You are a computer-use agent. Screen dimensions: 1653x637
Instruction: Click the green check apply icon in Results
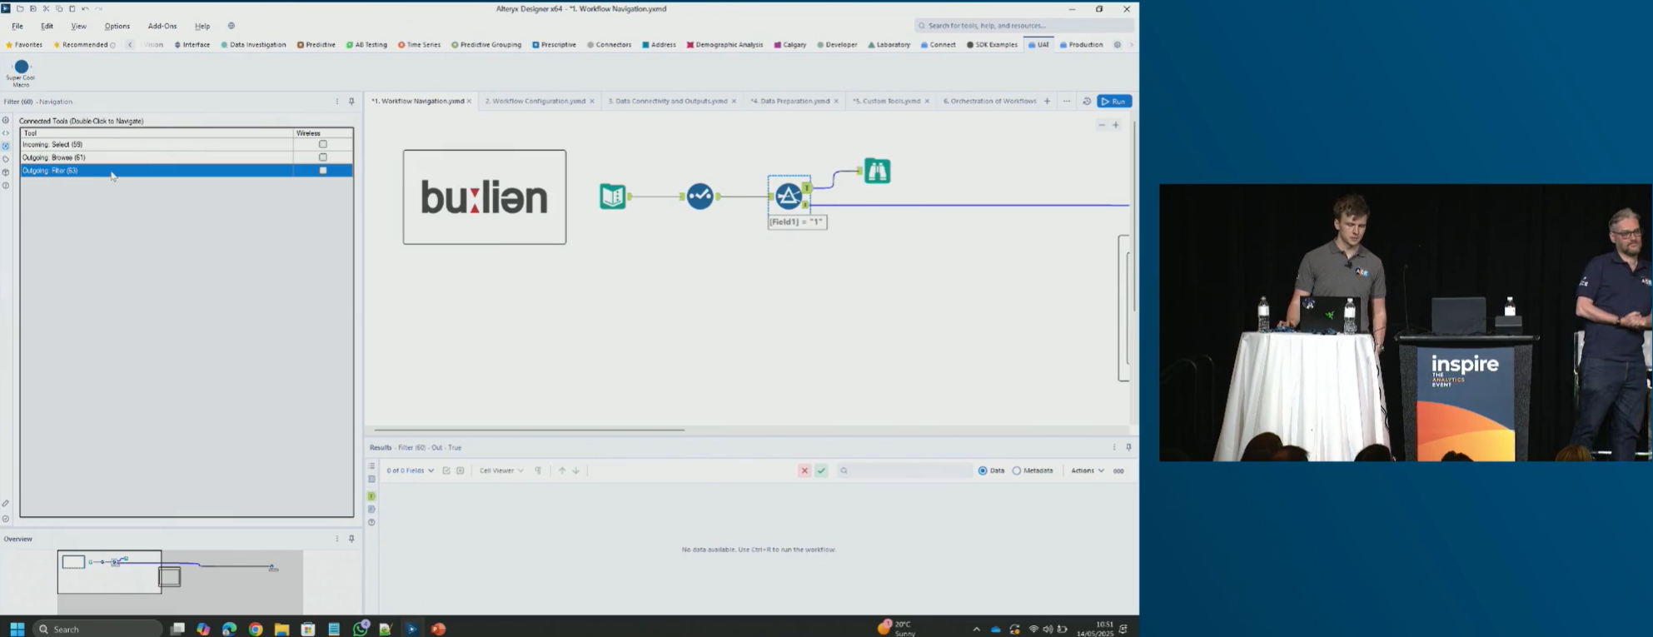click(821, 470)
